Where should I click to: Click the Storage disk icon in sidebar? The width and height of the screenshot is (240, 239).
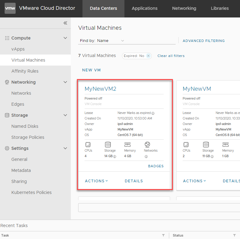(x=7, y=115)
